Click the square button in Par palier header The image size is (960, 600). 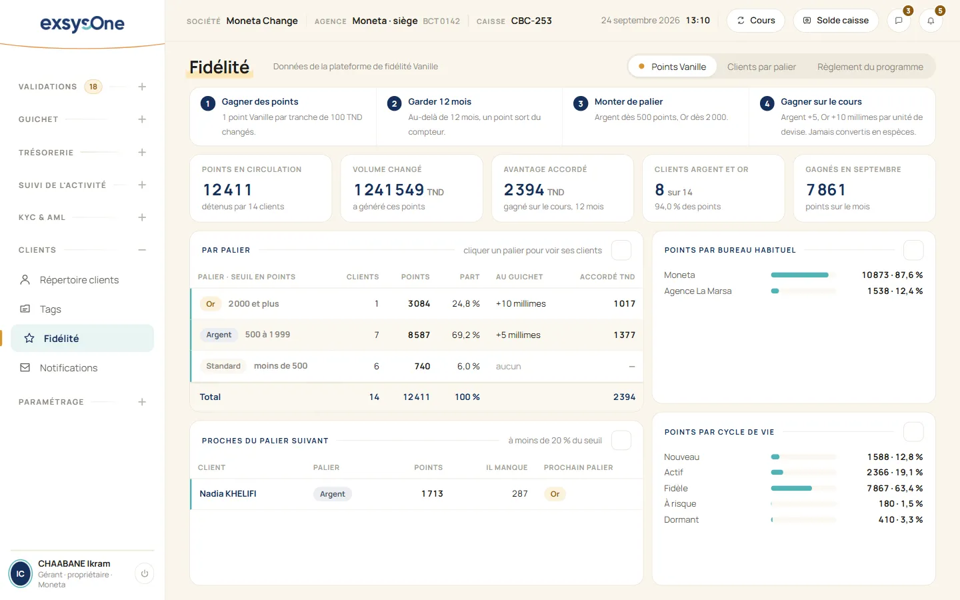pos(621,250)
